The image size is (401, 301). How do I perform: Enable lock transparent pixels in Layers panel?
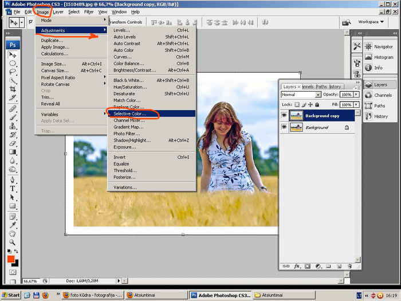(x=297, y=105)
